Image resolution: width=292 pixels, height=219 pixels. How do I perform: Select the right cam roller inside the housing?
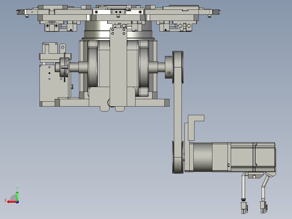[144, 67]
